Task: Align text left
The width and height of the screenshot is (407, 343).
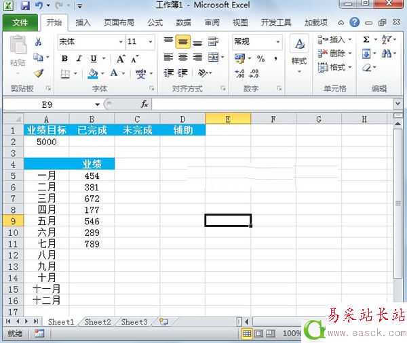Action: tap(168, 57)
